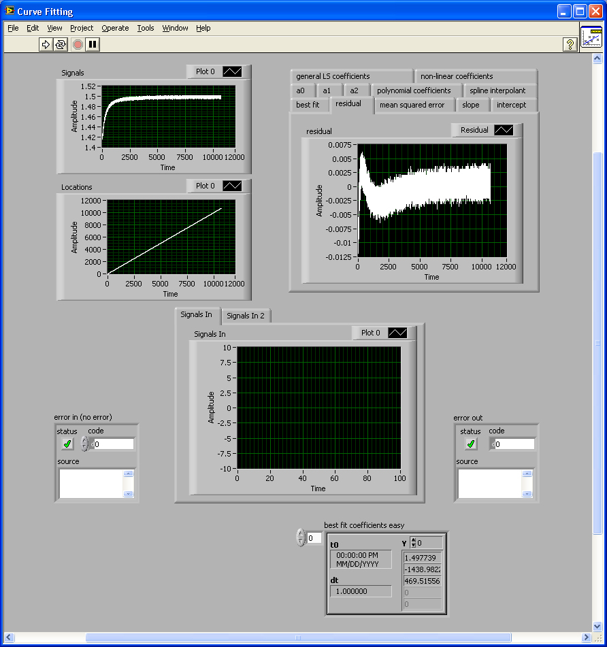The height and width of the screenshot is (647, 607).
Task: Click the VI icon in top-right corner
Action: [591, 38]
